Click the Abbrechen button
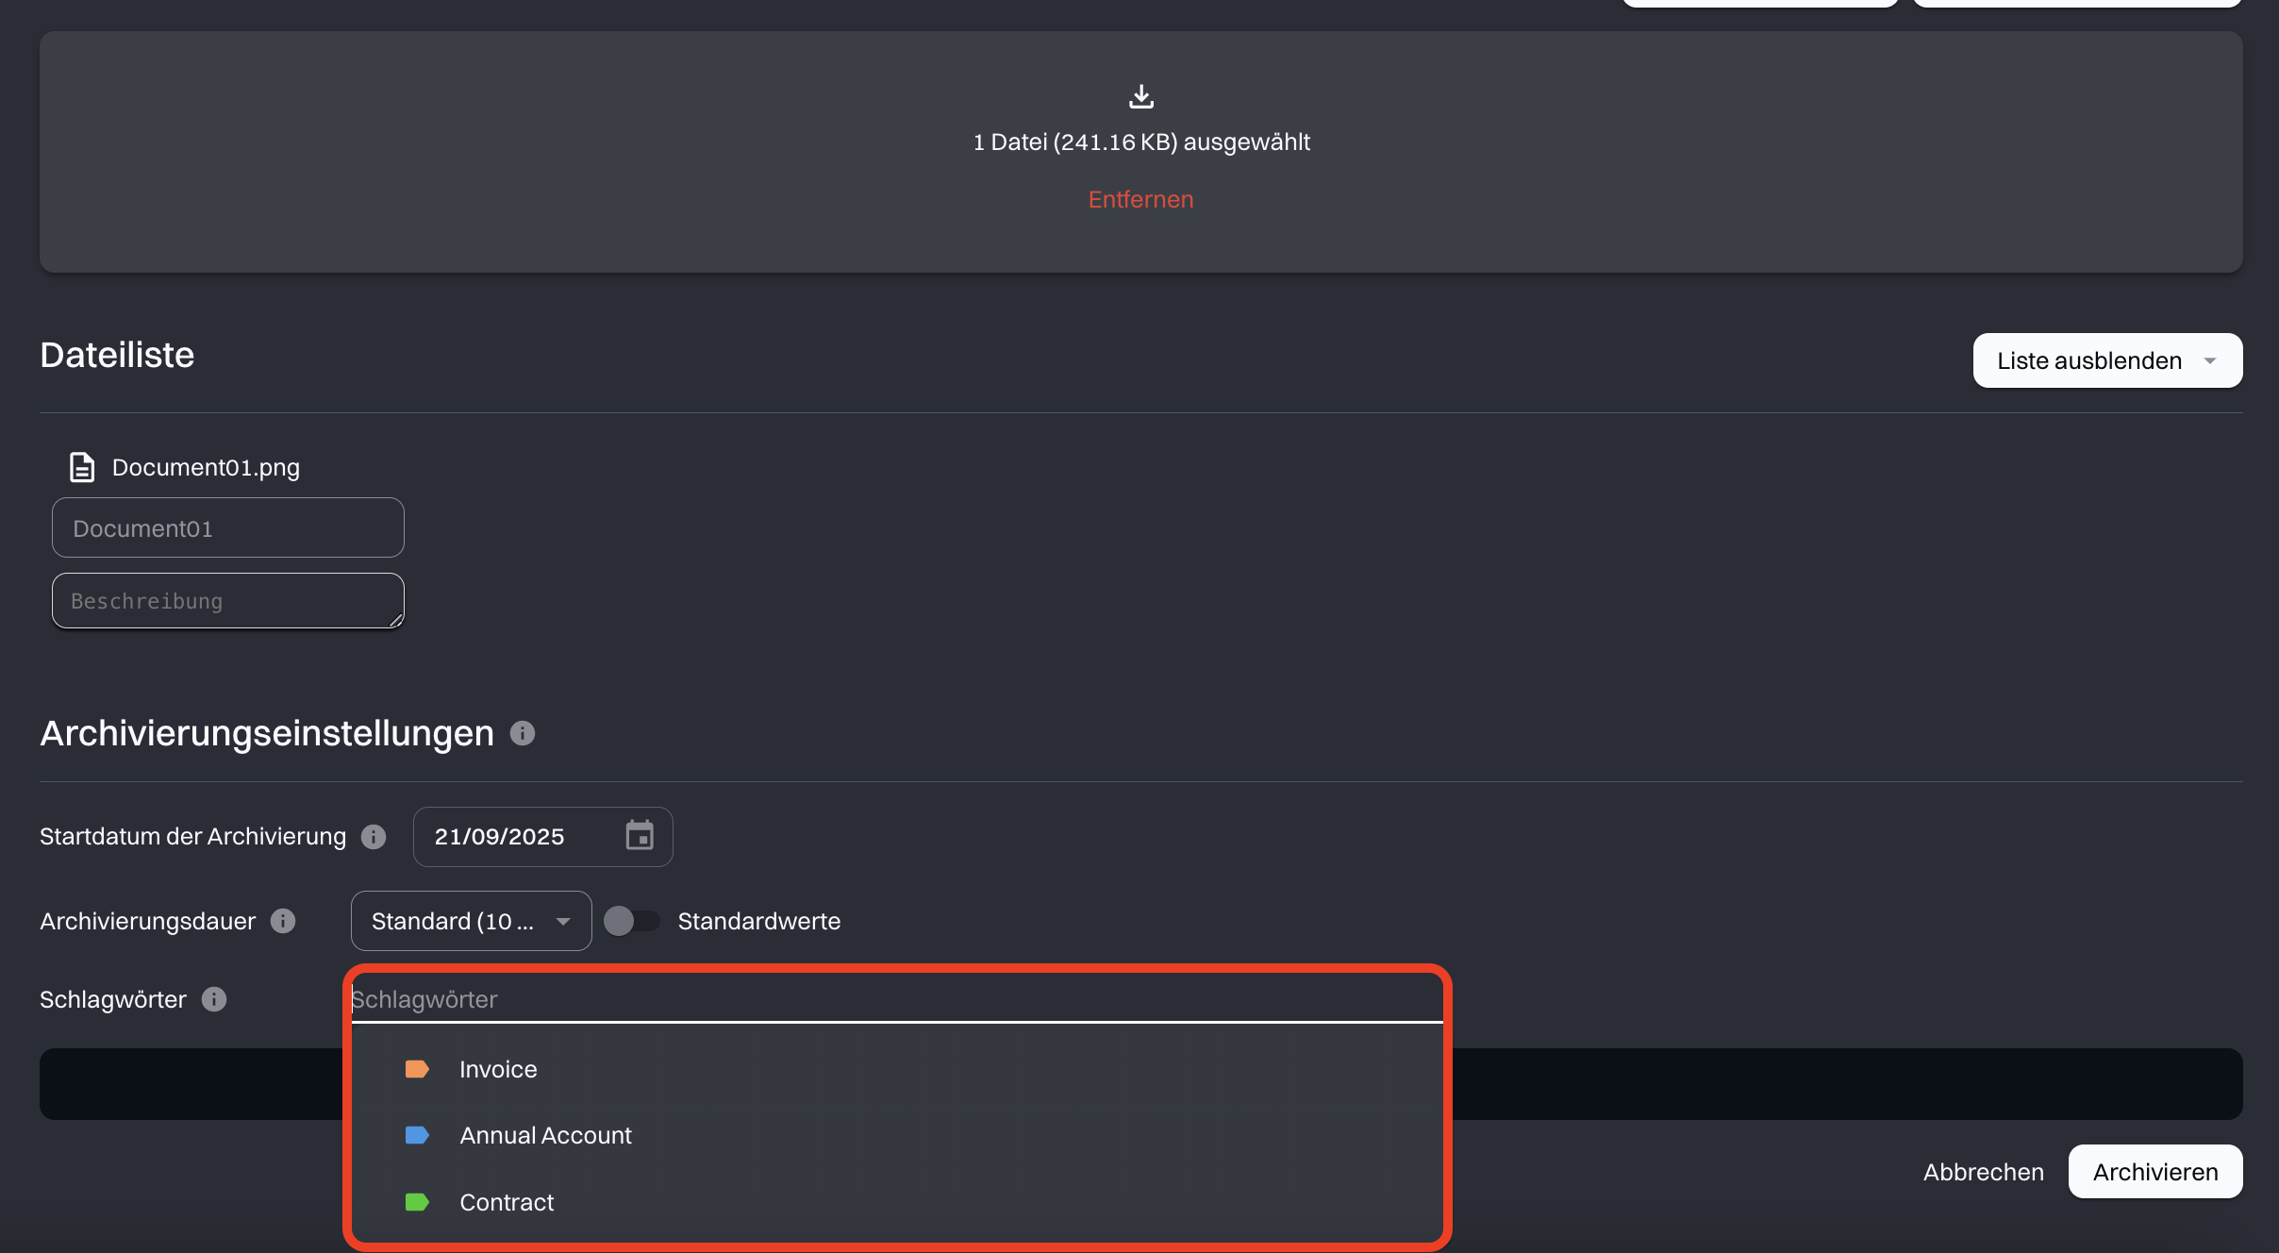The width and height of the screenshot is (2279, 1253). click(x=1983, y=1172)
